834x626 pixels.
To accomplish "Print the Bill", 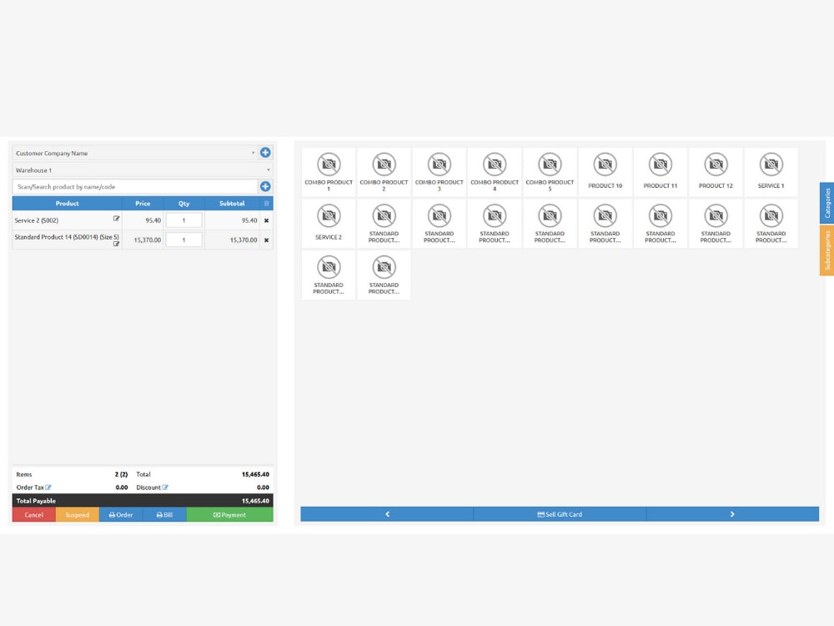I will tap(164, 515).
